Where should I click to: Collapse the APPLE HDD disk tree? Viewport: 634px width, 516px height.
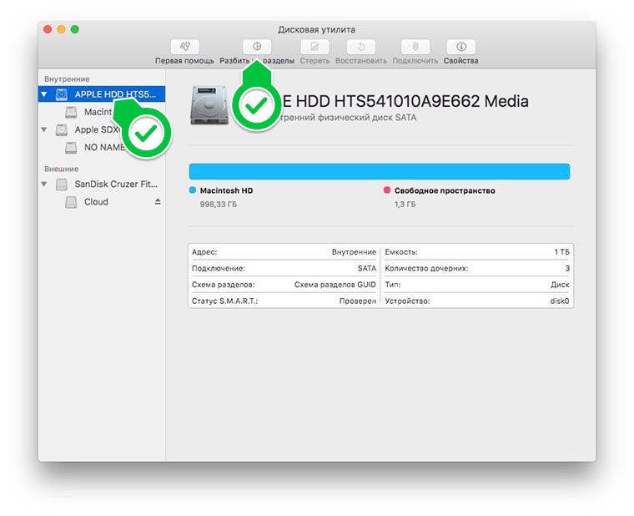tap(44, 95)
